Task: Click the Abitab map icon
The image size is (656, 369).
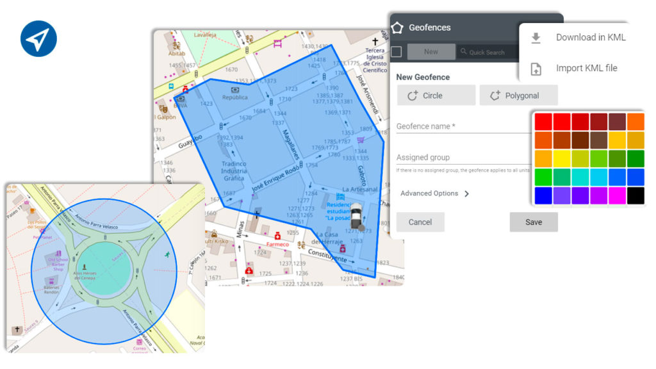Action: 177,45
